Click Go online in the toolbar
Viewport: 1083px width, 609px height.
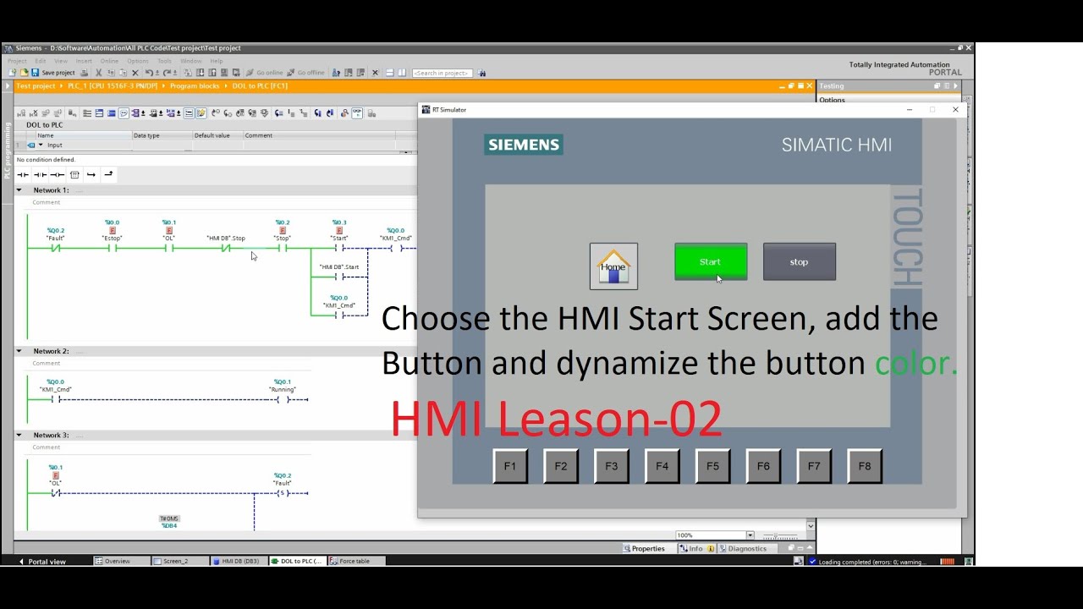click(264, 73)
